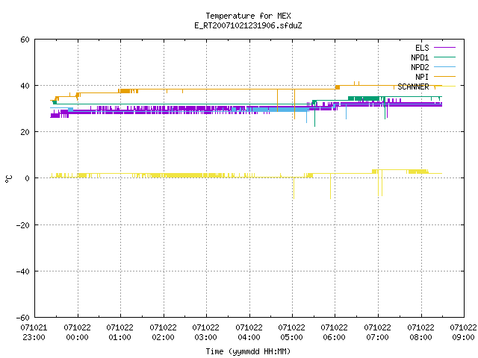Click the ELS legend label
Image resolution: width=478 pixels, height=358 pixels.
tap(422, 48)
